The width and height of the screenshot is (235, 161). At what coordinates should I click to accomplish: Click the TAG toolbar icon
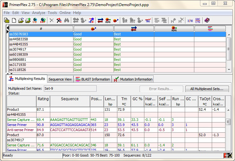pyautogui.click(x=148, y=20)
